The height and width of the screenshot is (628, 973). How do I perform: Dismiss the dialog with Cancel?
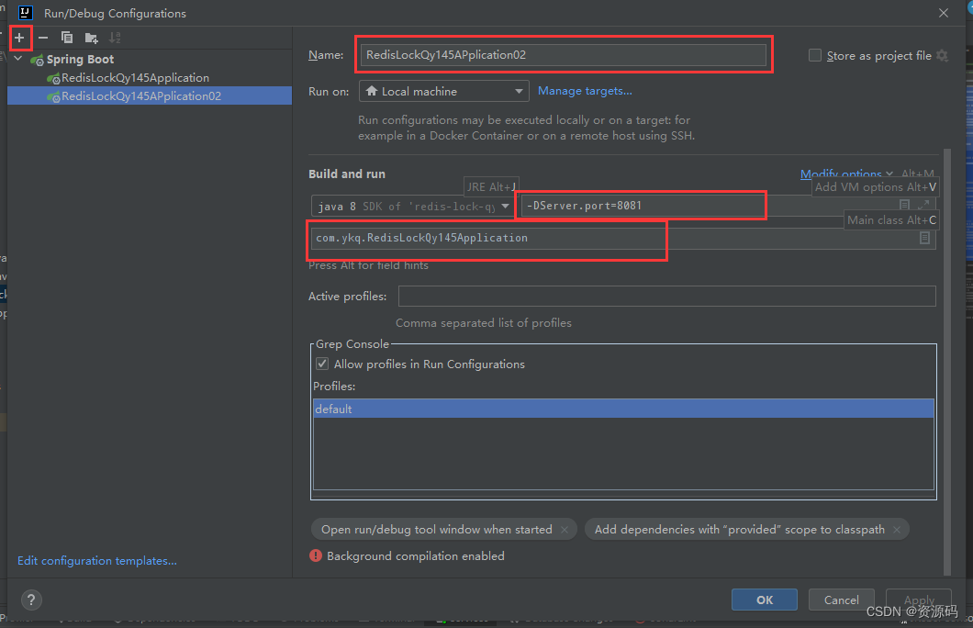tap(842, 600)
